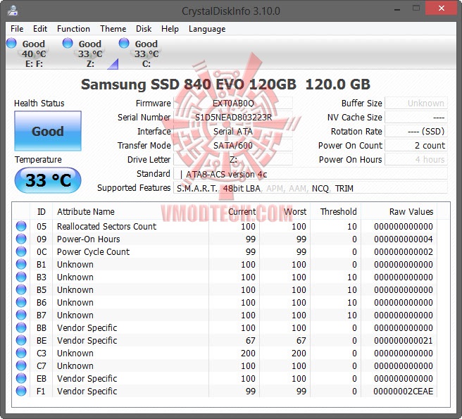Image resolution: width=462 pixels, height=419 pixels.
Task: Click the Good health status button
Action: 48,131
